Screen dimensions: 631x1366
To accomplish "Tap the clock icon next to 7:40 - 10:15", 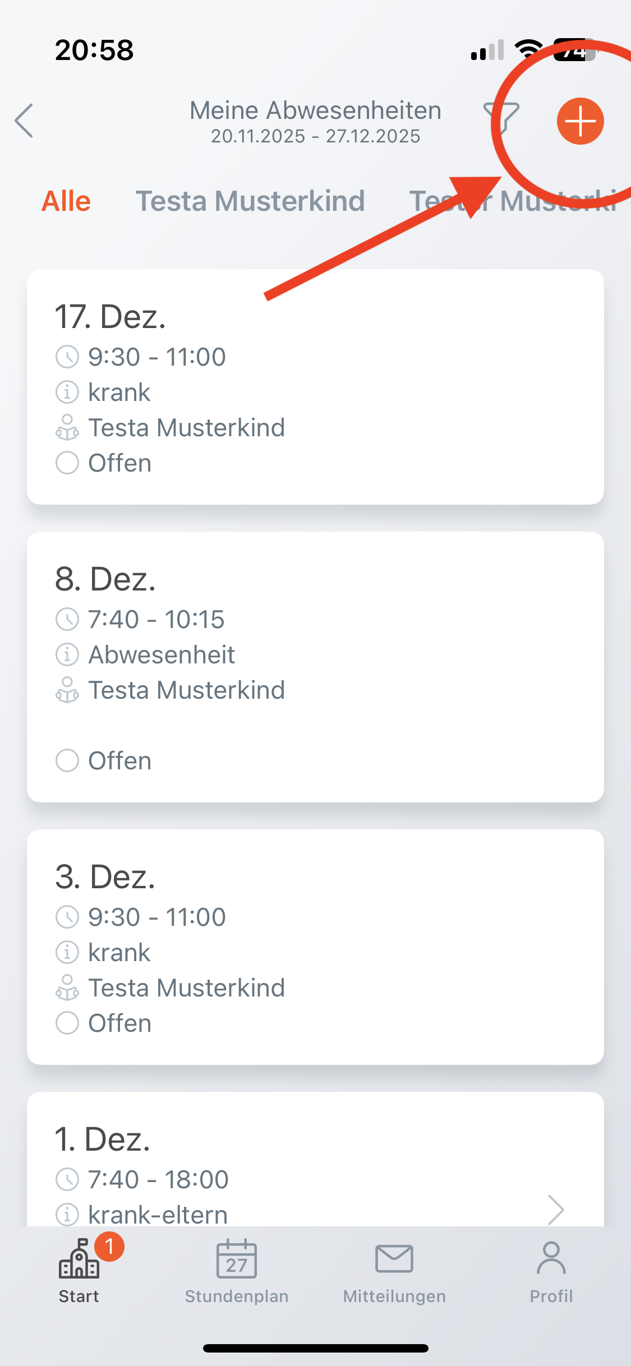I will [x=67, y=619].
